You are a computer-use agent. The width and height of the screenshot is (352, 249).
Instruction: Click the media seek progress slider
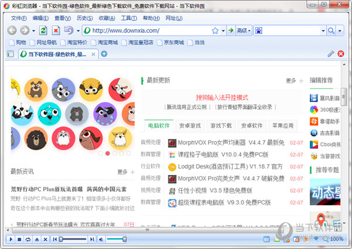[73, 240]
